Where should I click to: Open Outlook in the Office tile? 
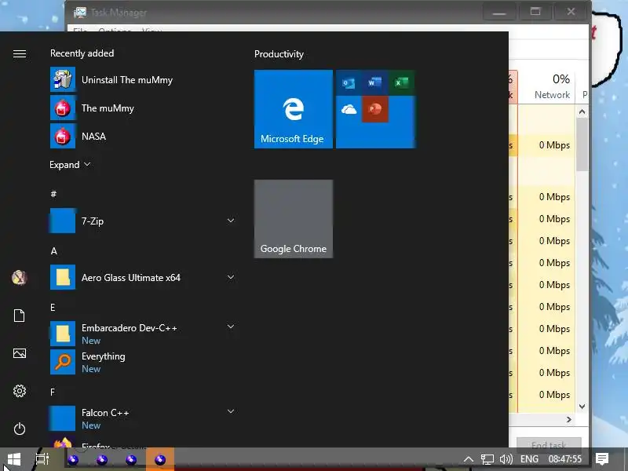pyautogui.click(x=349, y=83)
